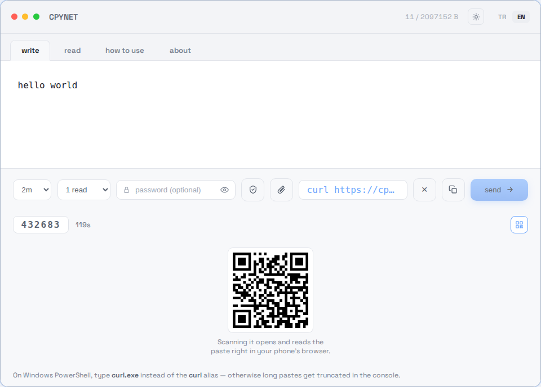Switch language to EN

521,17
